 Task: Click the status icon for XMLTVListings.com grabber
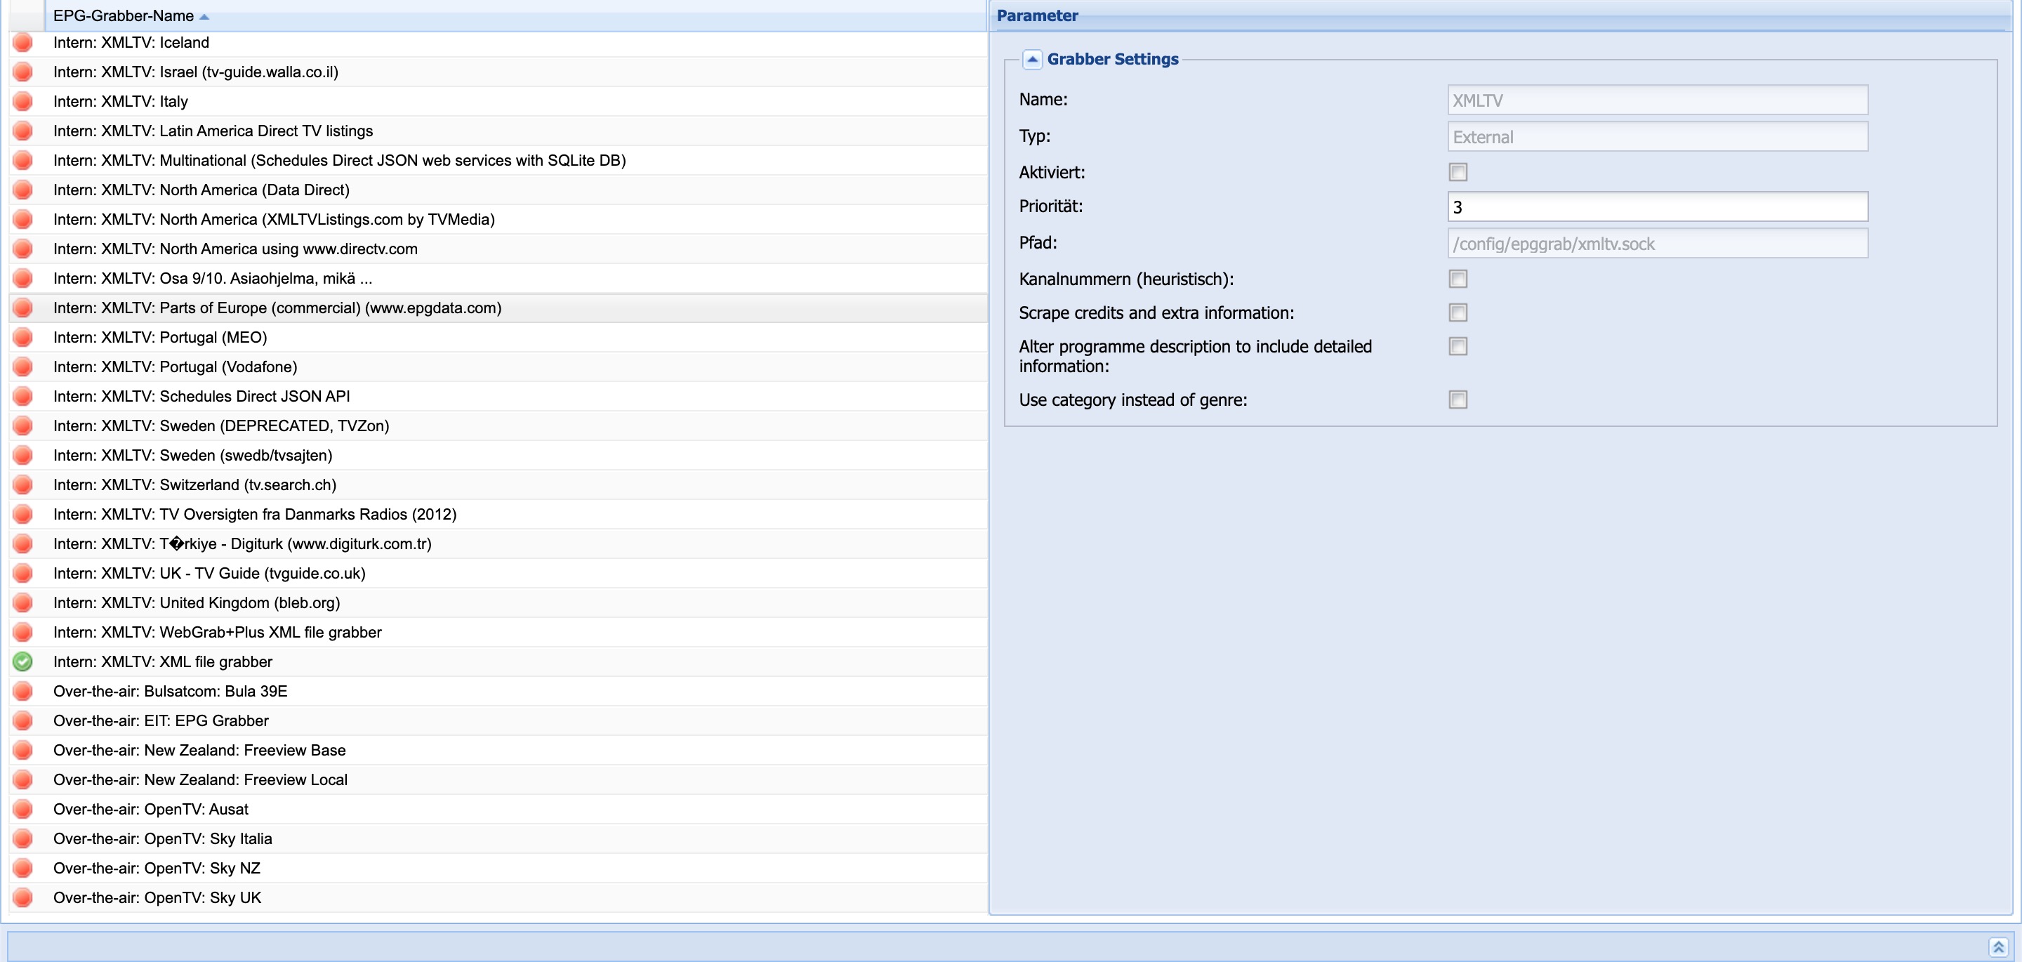[22, 219]
